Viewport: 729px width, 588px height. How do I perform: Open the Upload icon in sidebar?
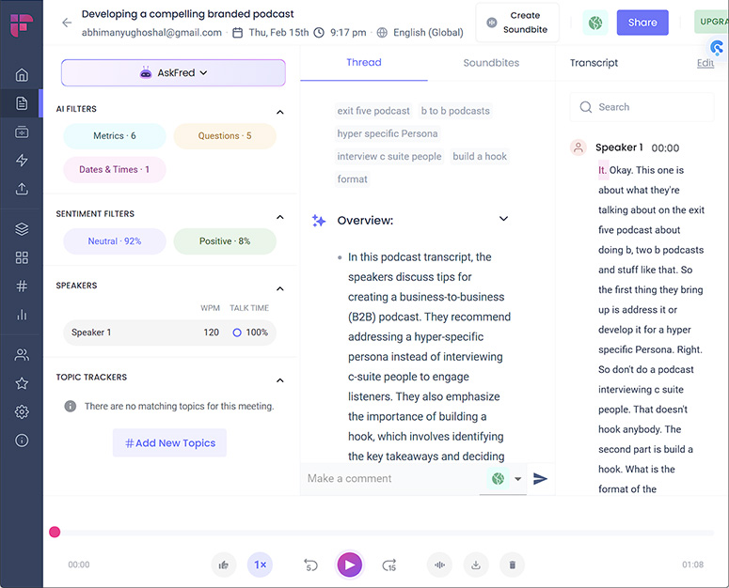pos(22,189)
